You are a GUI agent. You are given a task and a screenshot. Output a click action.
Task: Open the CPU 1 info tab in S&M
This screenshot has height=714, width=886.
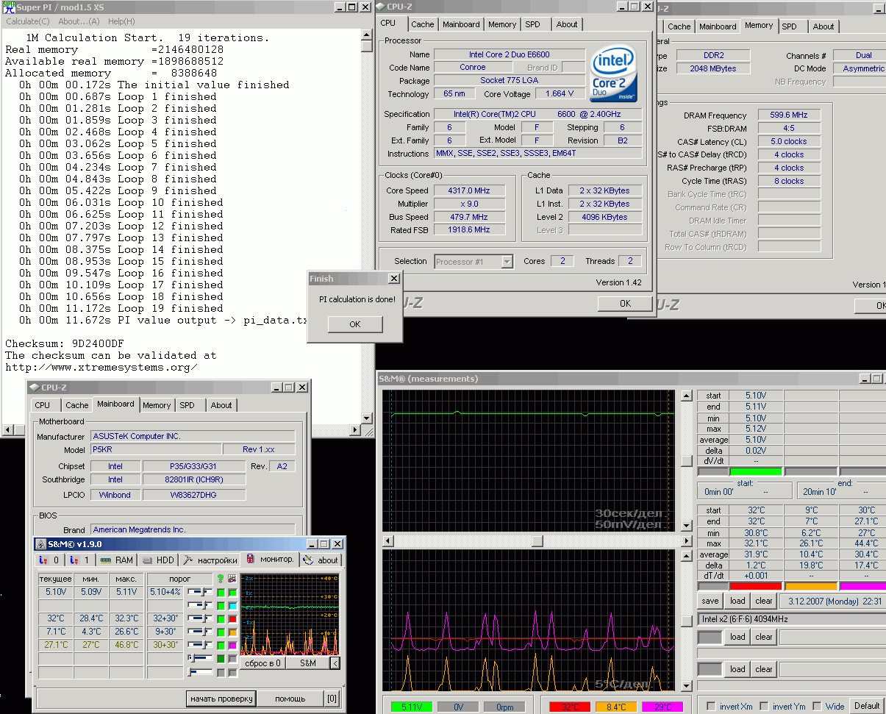click(x=81, y=560)
